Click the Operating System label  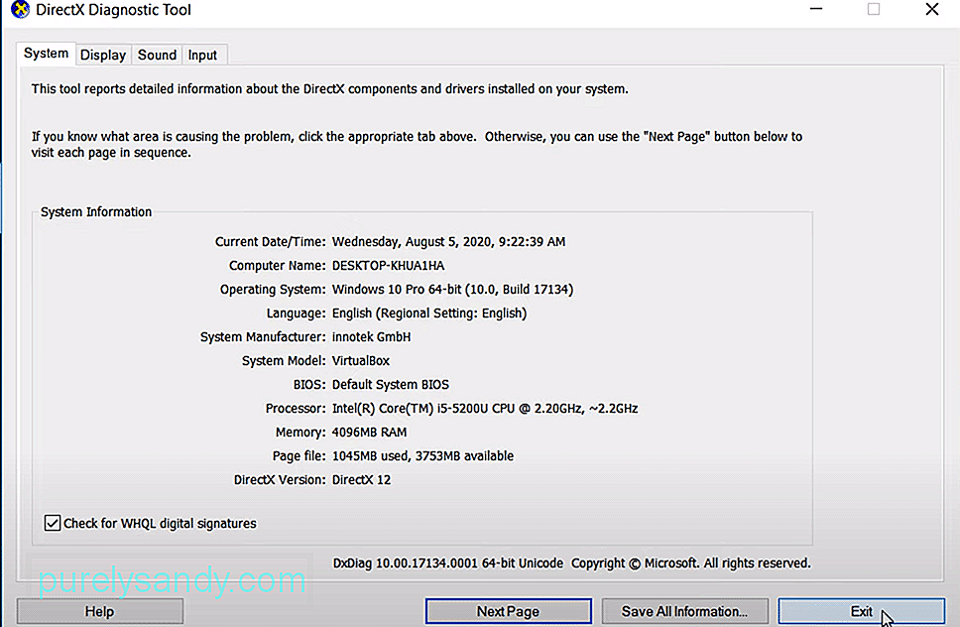pos(273,290)
